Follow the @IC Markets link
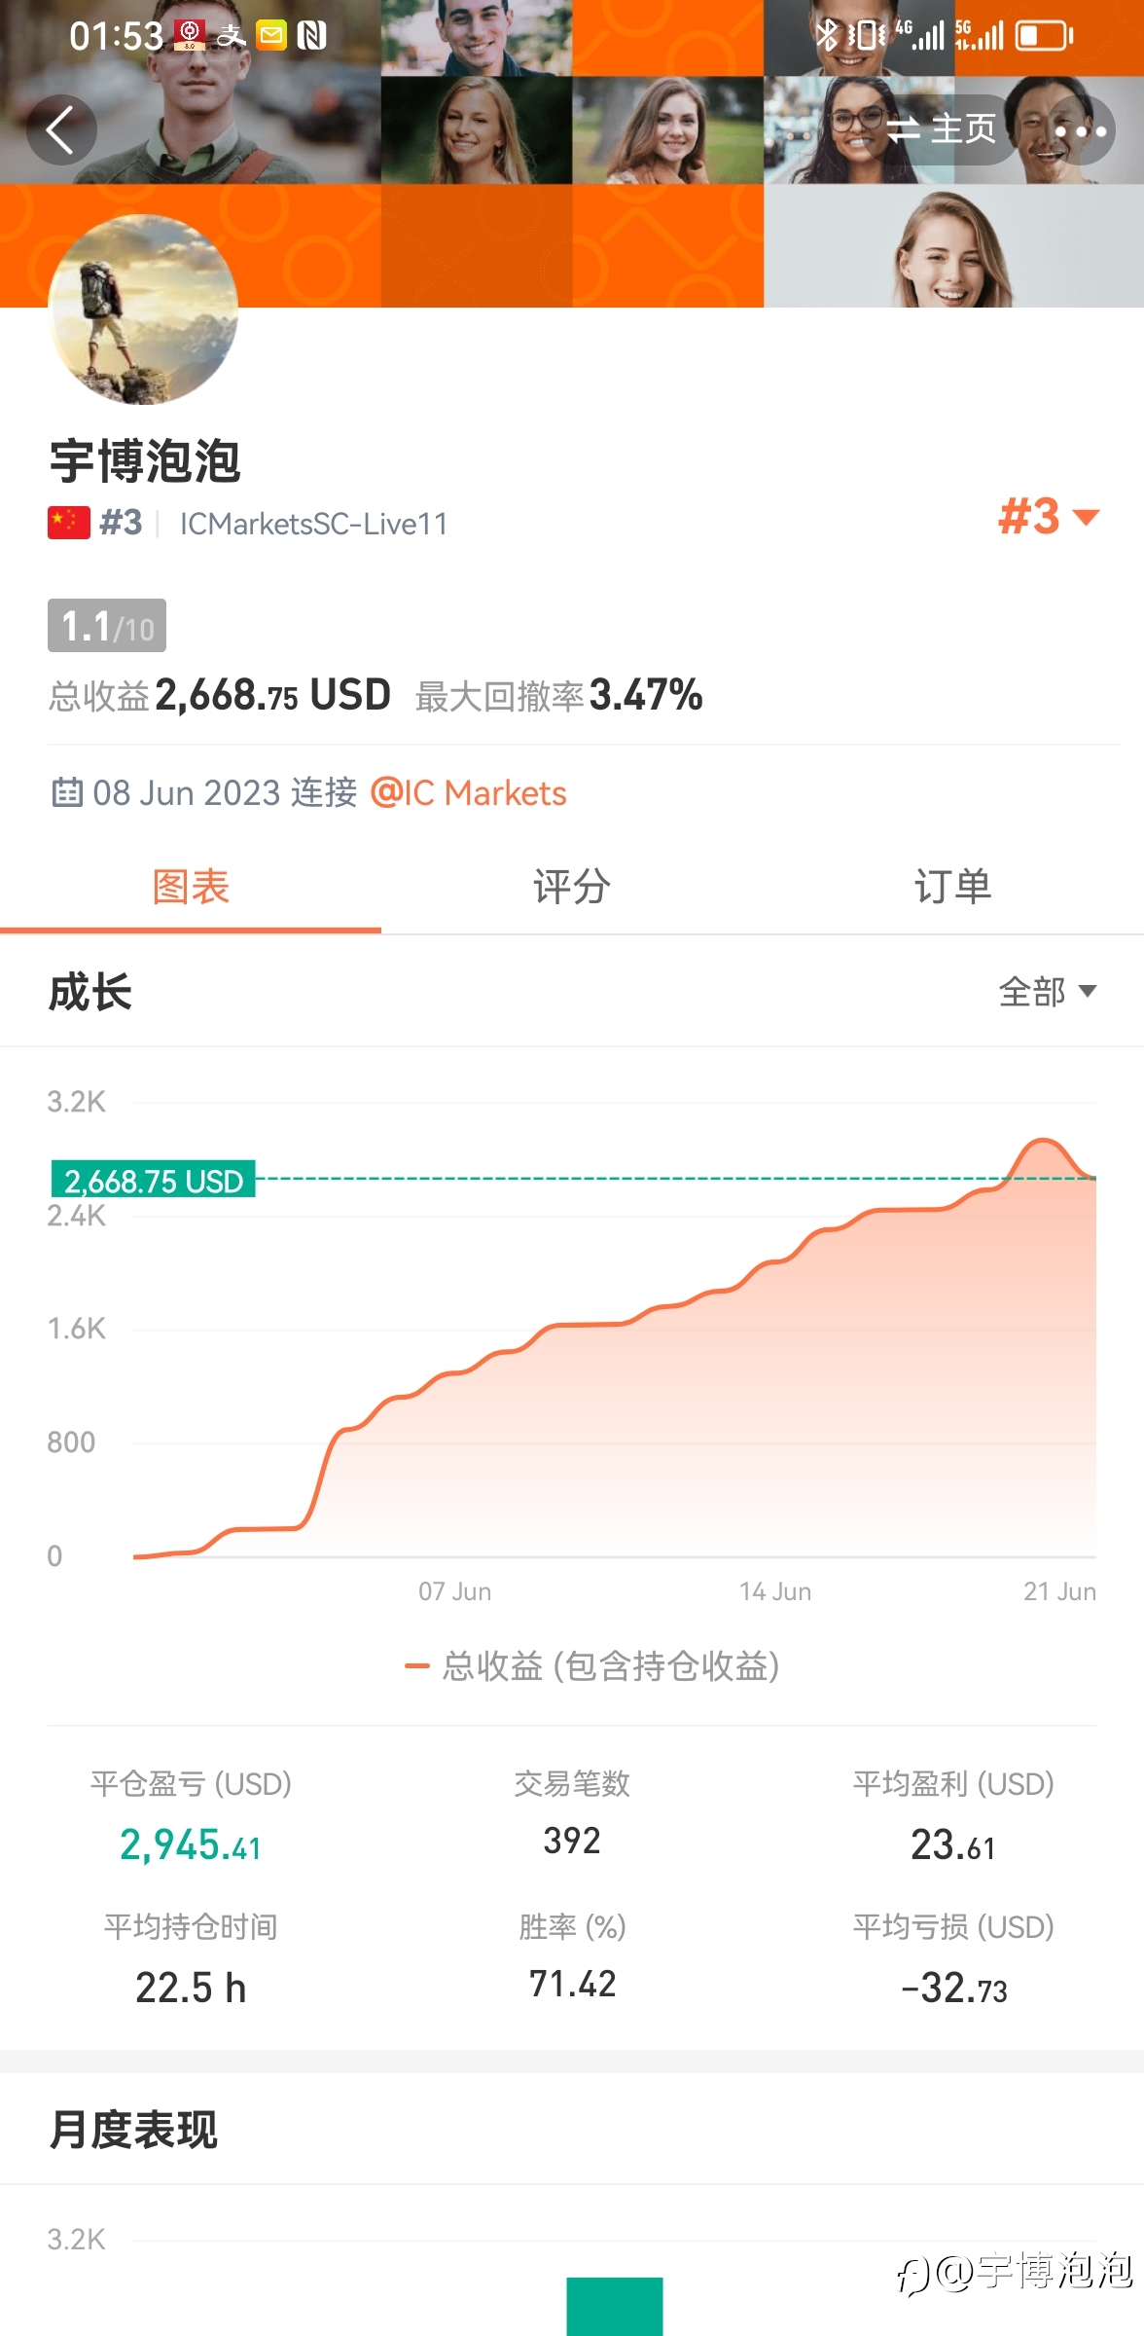Viewport: 1144px width, 2336px height. click(x=468, y=793)
